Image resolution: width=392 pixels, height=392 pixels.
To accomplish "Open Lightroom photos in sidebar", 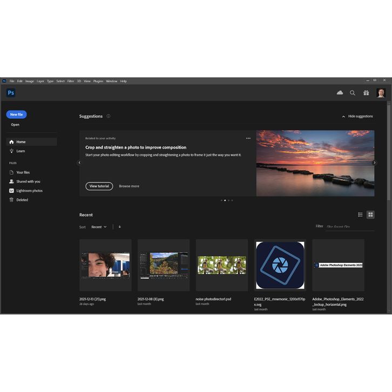I will pos(29,191).
